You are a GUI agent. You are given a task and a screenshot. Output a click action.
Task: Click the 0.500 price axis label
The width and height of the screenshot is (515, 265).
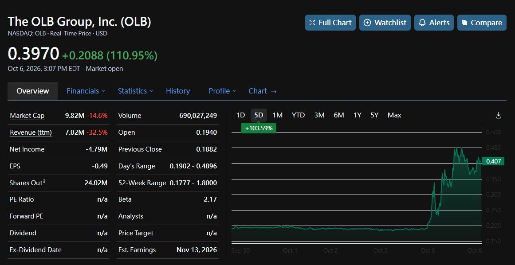pyautogui.click(x=493, y=132)
